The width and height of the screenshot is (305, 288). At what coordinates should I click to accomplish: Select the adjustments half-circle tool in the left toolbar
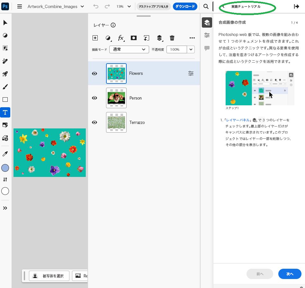(x=5, y=35)
